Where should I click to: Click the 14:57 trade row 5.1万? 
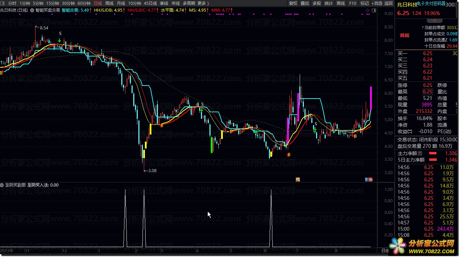point(427,223)
